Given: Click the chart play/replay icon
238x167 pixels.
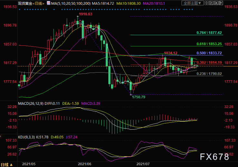Looking at the screenshot, I should [216, 3].
